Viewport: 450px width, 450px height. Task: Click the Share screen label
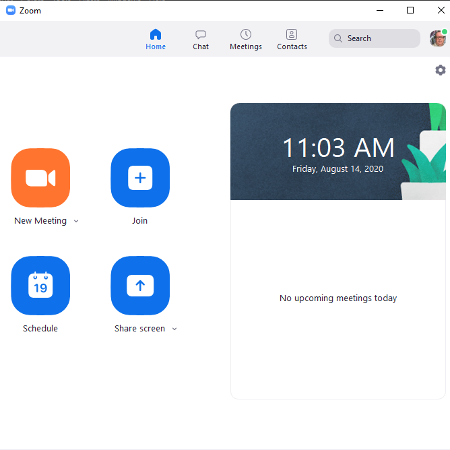point(139,328)
